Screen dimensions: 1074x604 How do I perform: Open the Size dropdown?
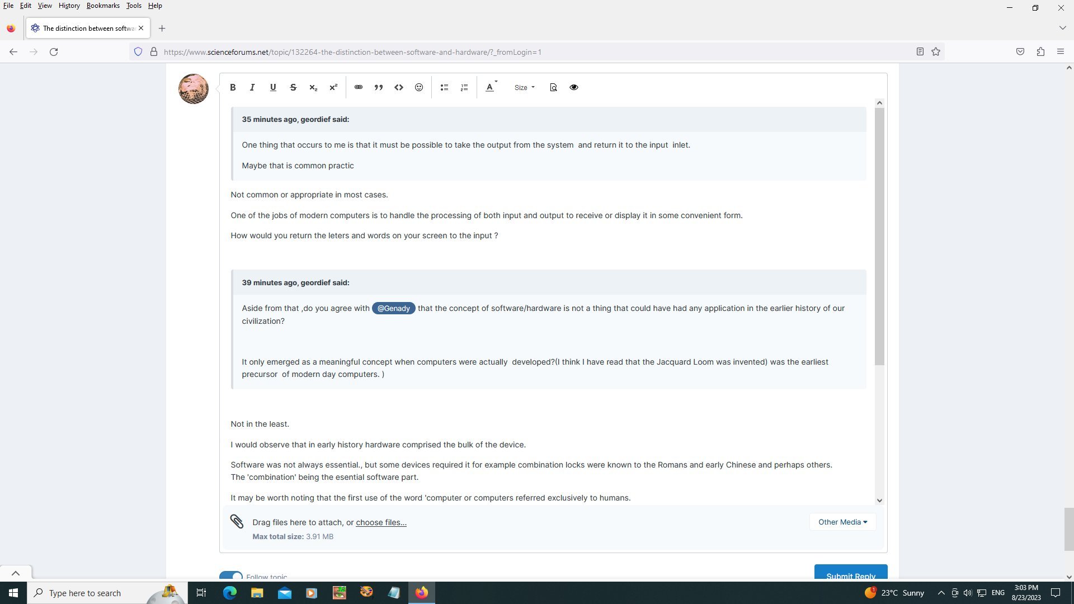[524, 87]
